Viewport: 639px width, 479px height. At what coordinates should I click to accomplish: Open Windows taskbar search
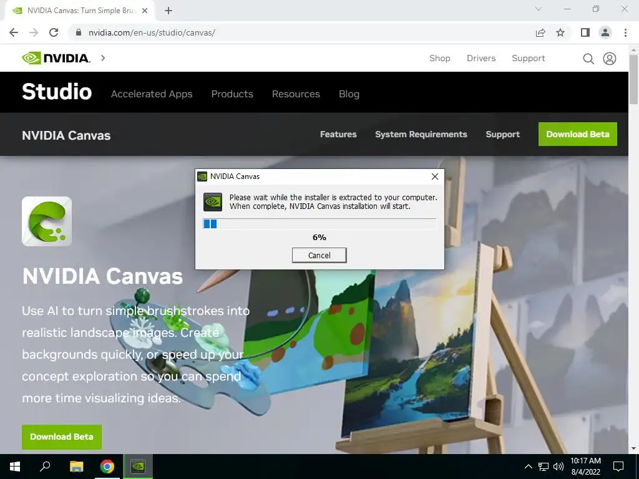[x=45, y=467]
